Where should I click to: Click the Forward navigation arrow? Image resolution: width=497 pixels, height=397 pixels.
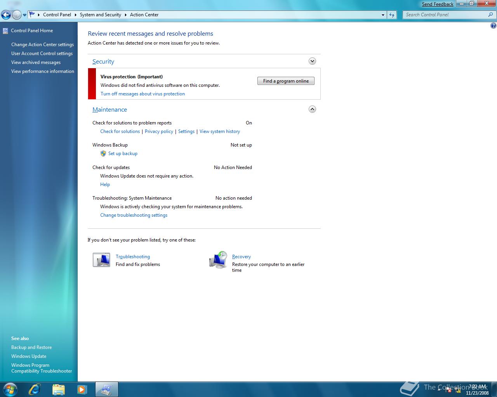click(17, 15)
